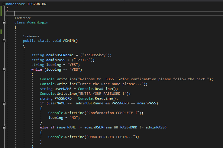Collapse the if userNAME block
Viewport: 223px width, 148px height.
coord(4,103)
